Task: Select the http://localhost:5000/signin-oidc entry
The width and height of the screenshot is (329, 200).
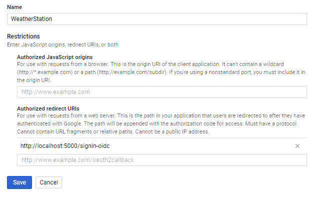Action: pos(65,146)
